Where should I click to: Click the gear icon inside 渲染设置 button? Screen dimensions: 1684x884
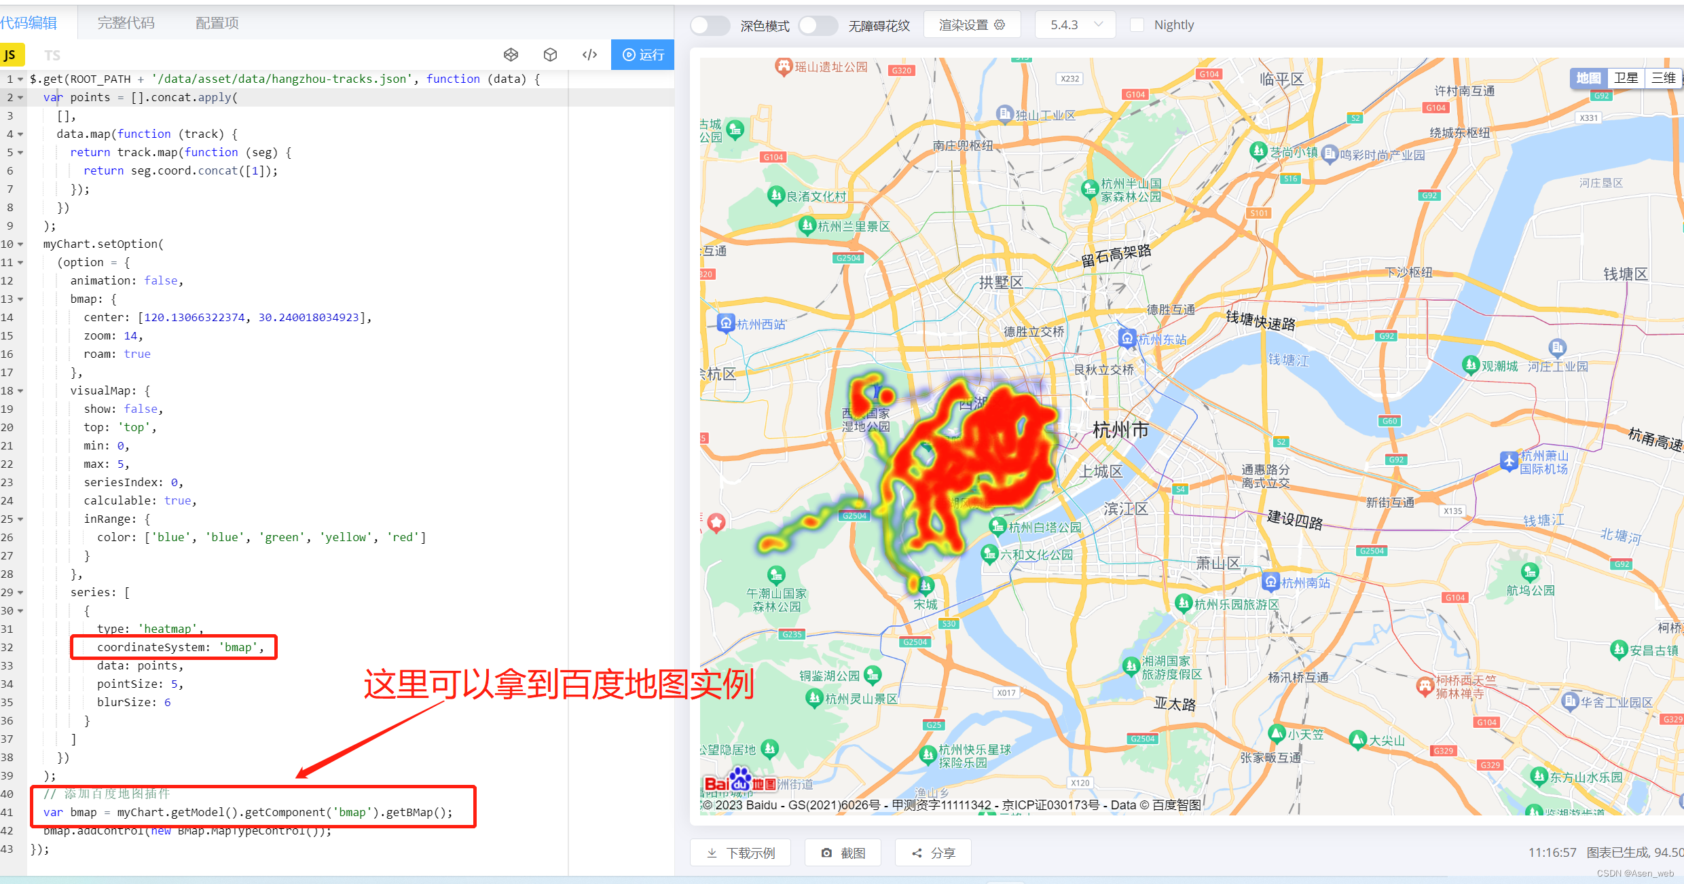(x=999, y=24)
